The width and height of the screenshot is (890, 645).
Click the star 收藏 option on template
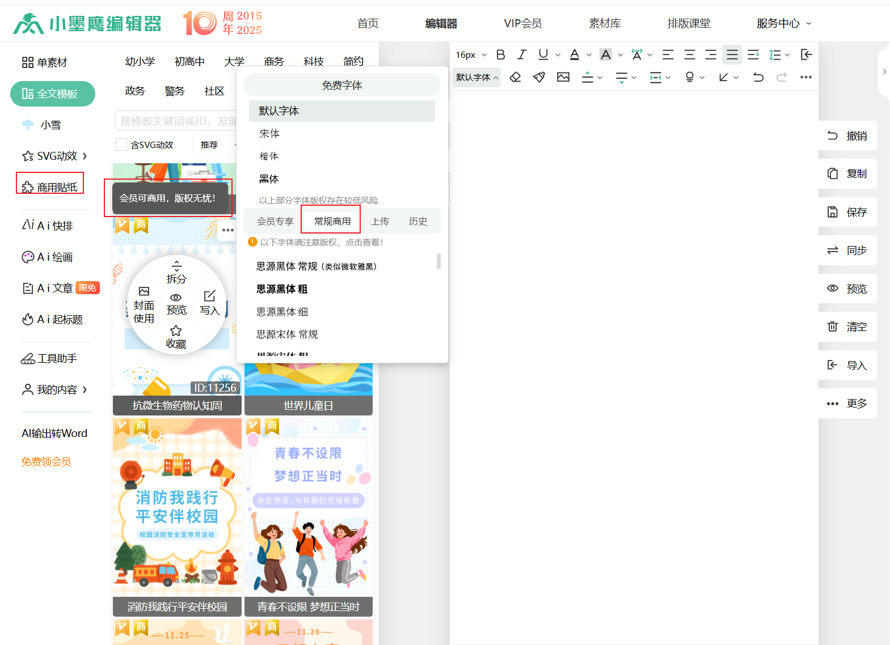[x=176, y=337]
